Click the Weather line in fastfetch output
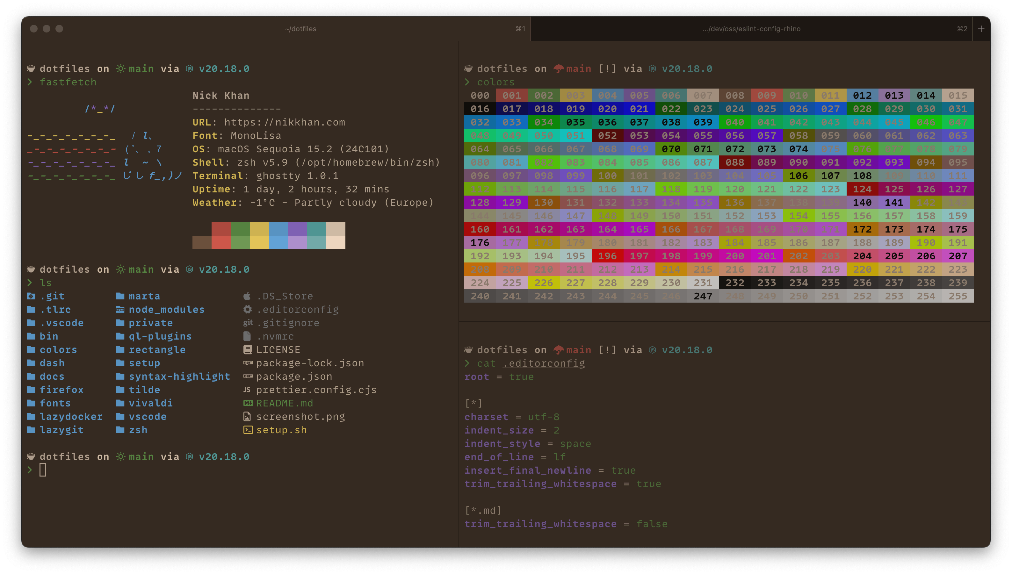The height and width of the screenshot is (574, 1012). (313, 203)
